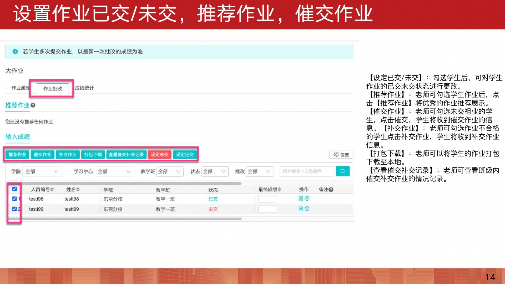
Task: Click the edit icon for testt98
Action: (x=301, y=199)
